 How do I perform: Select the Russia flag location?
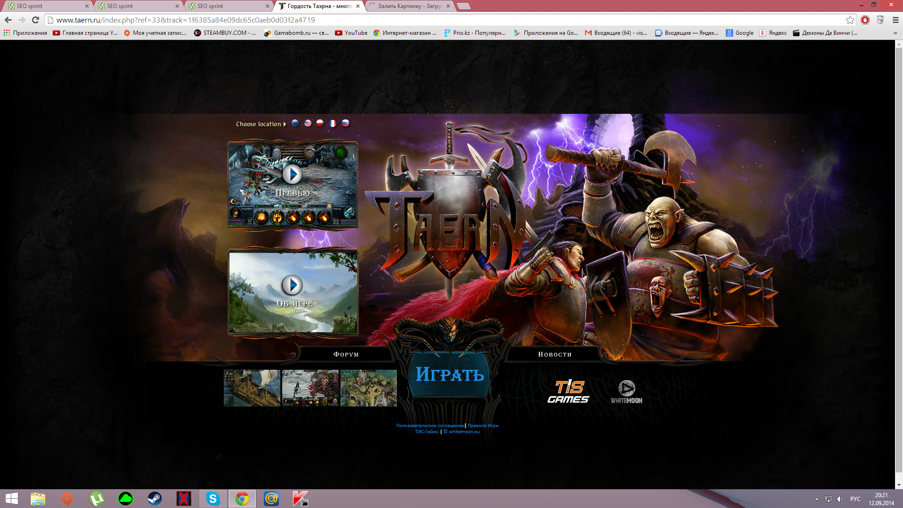pos(345,123)
